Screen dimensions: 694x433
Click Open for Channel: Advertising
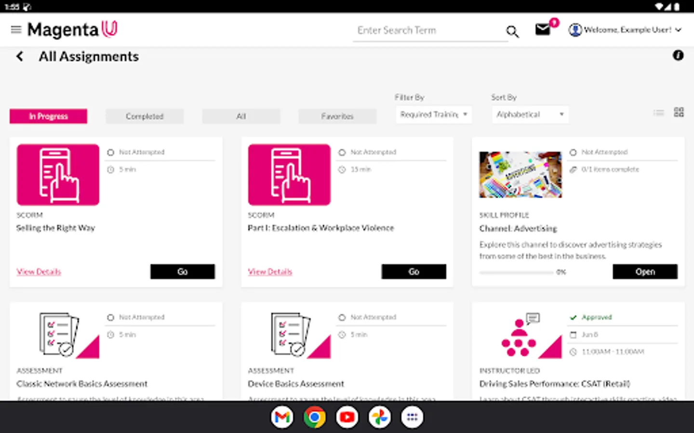click(x=645, y=272)
